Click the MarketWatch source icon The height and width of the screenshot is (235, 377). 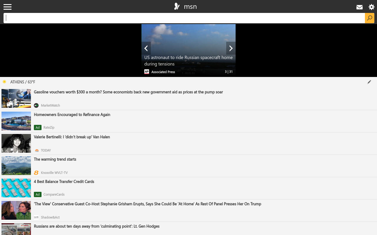(x=36, y=105)
